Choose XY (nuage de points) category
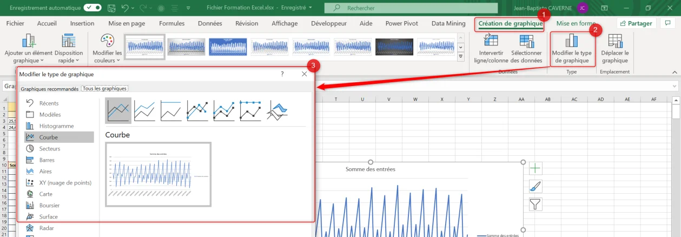The width and height of the screenshot is (681, 237). click(x=59, y=182)
